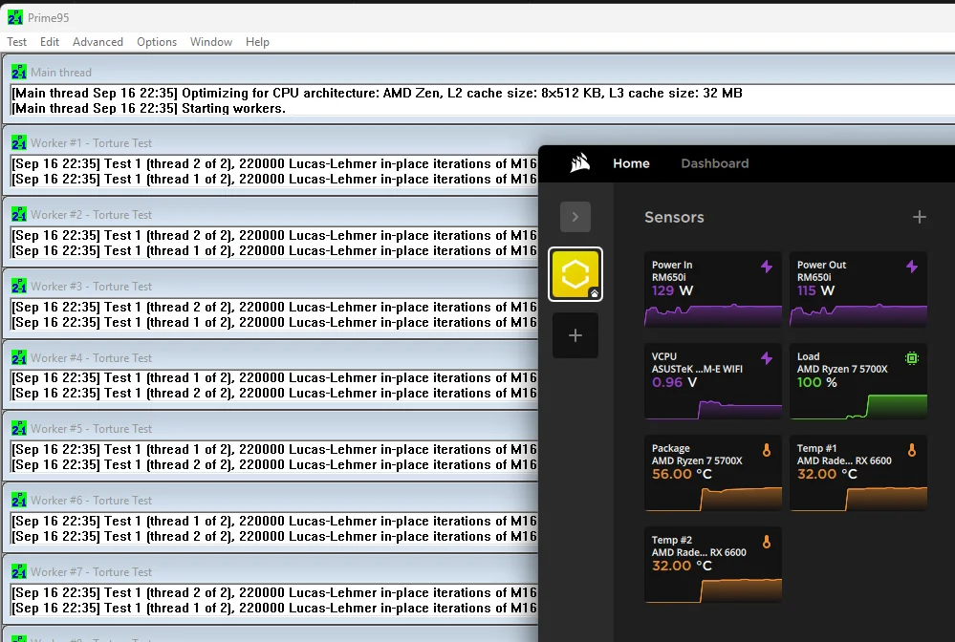Go to the Home tab
The width and height of the screenshot is (955, 642).
coord(631,163)
